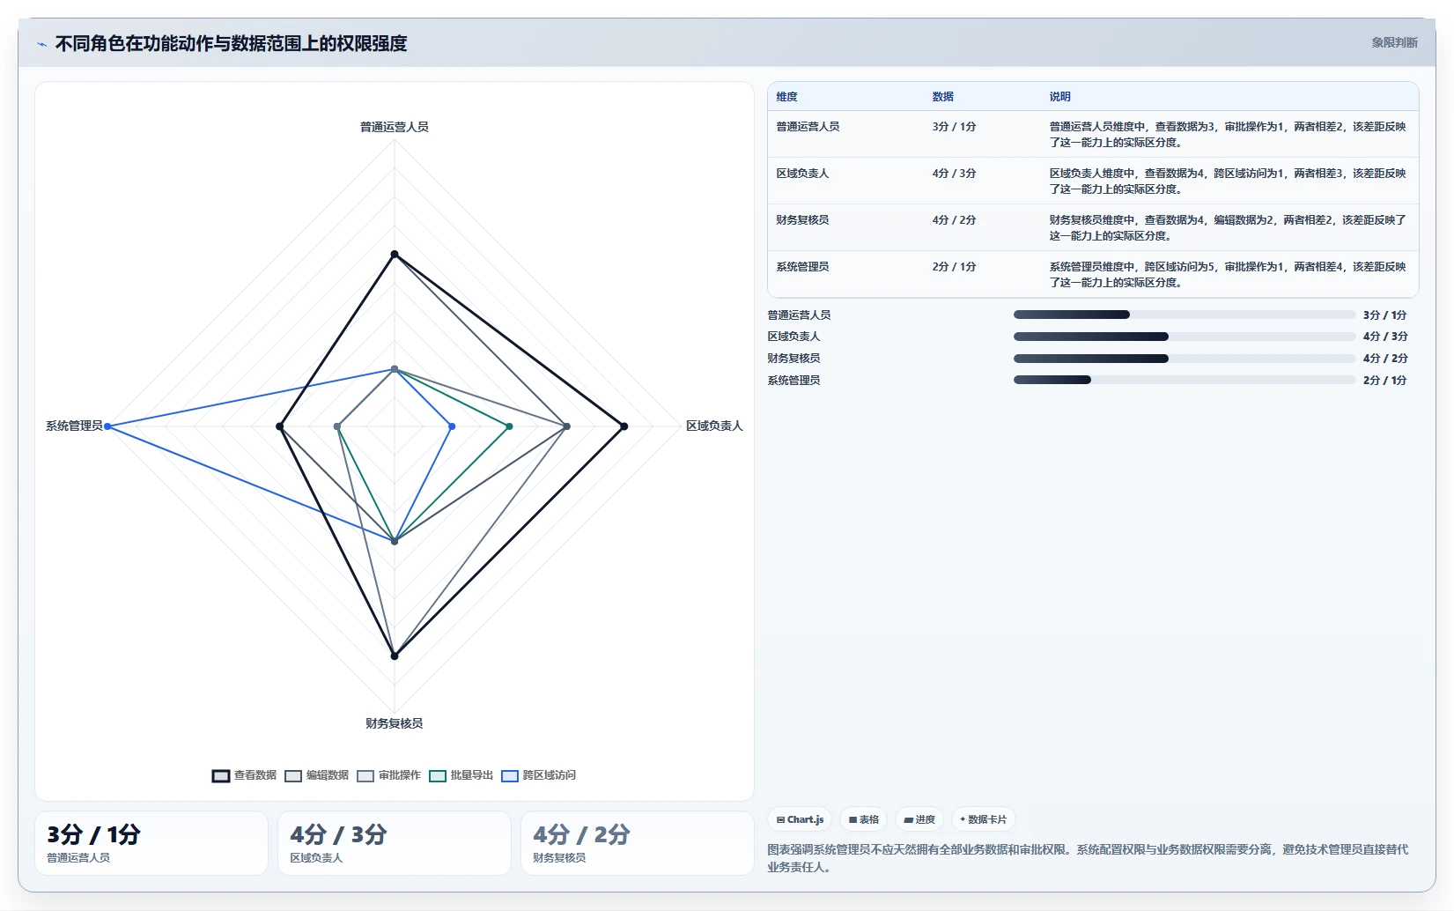The height and width of the screenshot is (911, 1454).
Task: Toggle the 查看数据 legend series
Action: tap(244, 775)
